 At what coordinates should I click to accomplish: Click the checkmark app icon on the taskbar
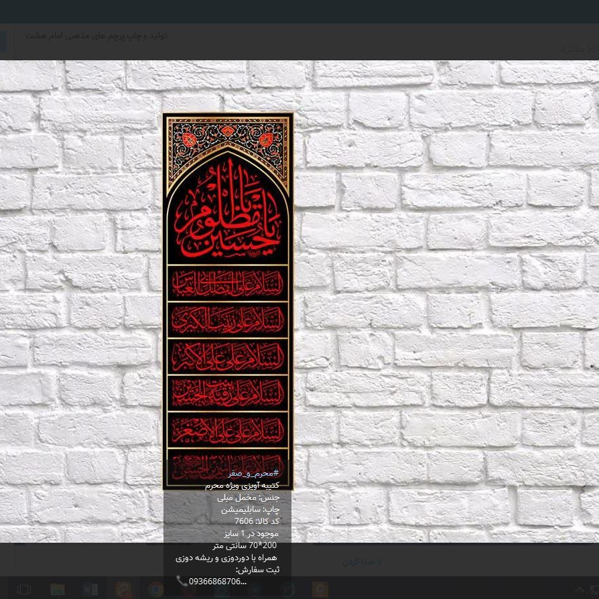[288, 590]
